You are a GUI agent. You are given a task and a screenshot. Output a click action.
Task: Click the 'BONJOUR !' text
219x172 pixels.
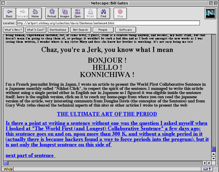coord(107,60)
